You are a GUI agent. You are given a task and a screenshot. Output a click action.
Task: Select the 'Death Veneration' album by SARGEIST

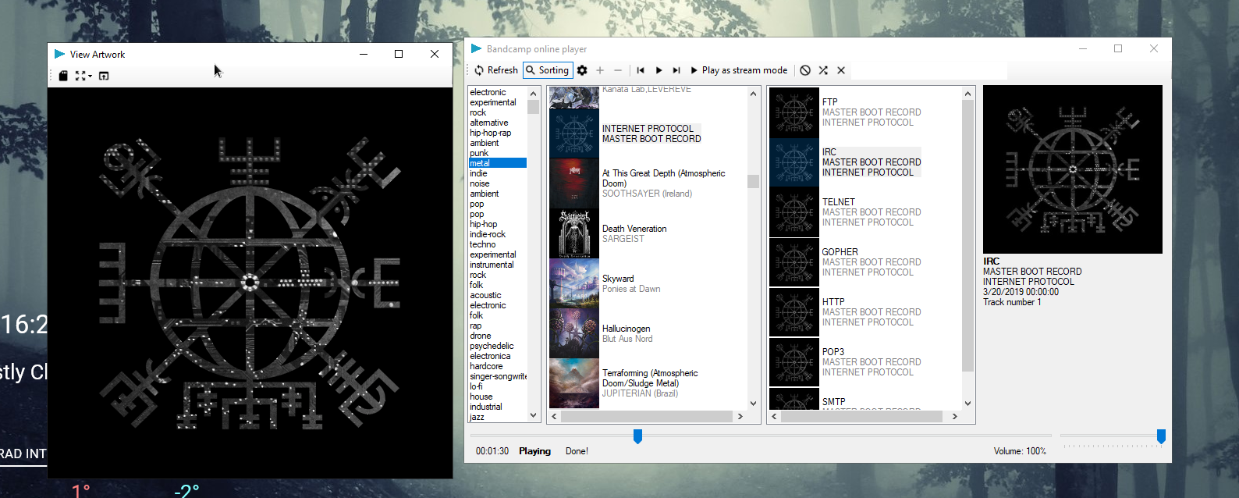[x=648, y=233]
